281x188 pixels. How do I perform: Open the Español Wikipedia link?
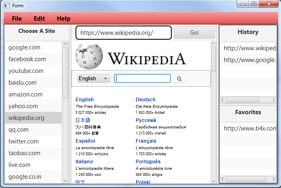coord(85,141)
